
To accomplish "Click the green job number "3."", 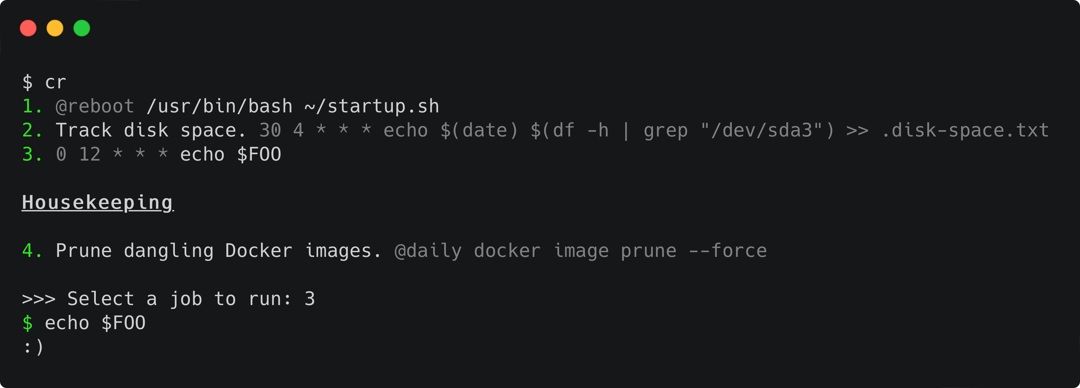I will [32, 155].
